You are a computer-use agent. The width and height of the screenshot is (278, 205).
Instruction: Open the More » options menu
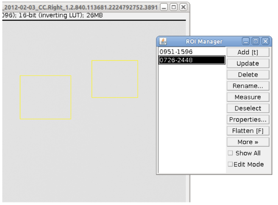tap(248, 142)
